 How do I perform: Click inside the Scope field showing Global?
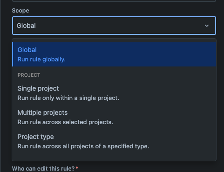pyautogui.click(x=114, y=26)
